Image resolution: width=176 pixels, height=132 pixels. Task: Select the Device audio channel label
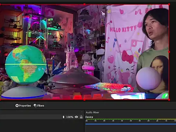pyautogui.click(x=89, y=117)
